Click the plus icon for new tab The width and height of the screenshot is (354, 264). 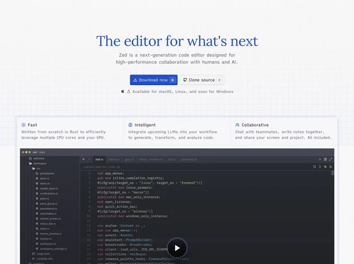pos(320,159)
